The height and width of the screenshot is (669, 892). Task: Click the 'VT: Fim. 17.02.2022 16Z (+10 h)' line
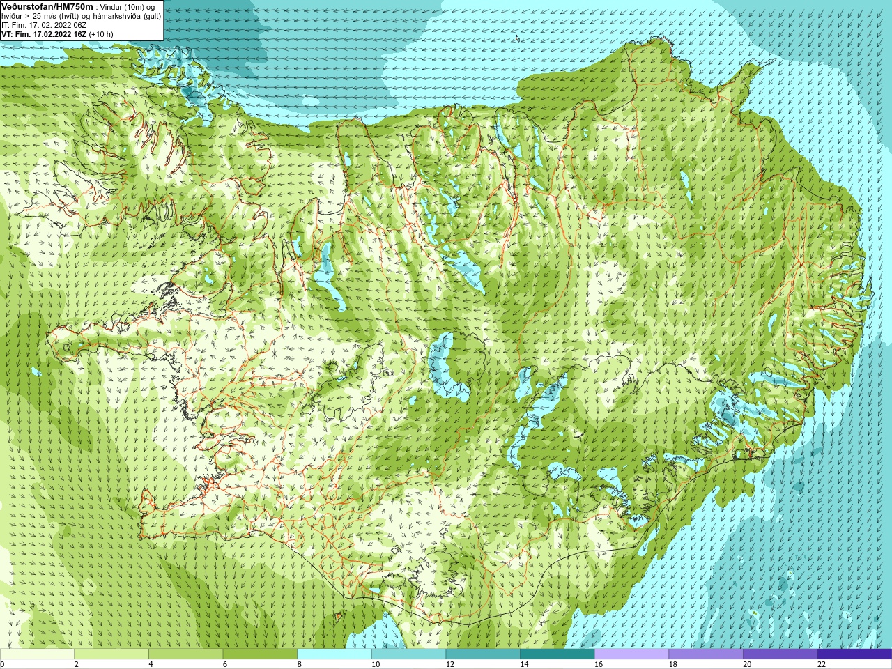(x=57, y=34)
